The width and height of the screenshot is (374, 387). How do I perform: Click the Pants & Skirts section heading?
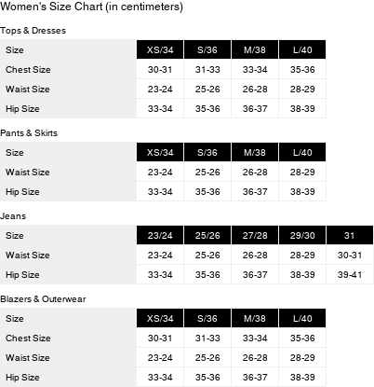[29, 133]
